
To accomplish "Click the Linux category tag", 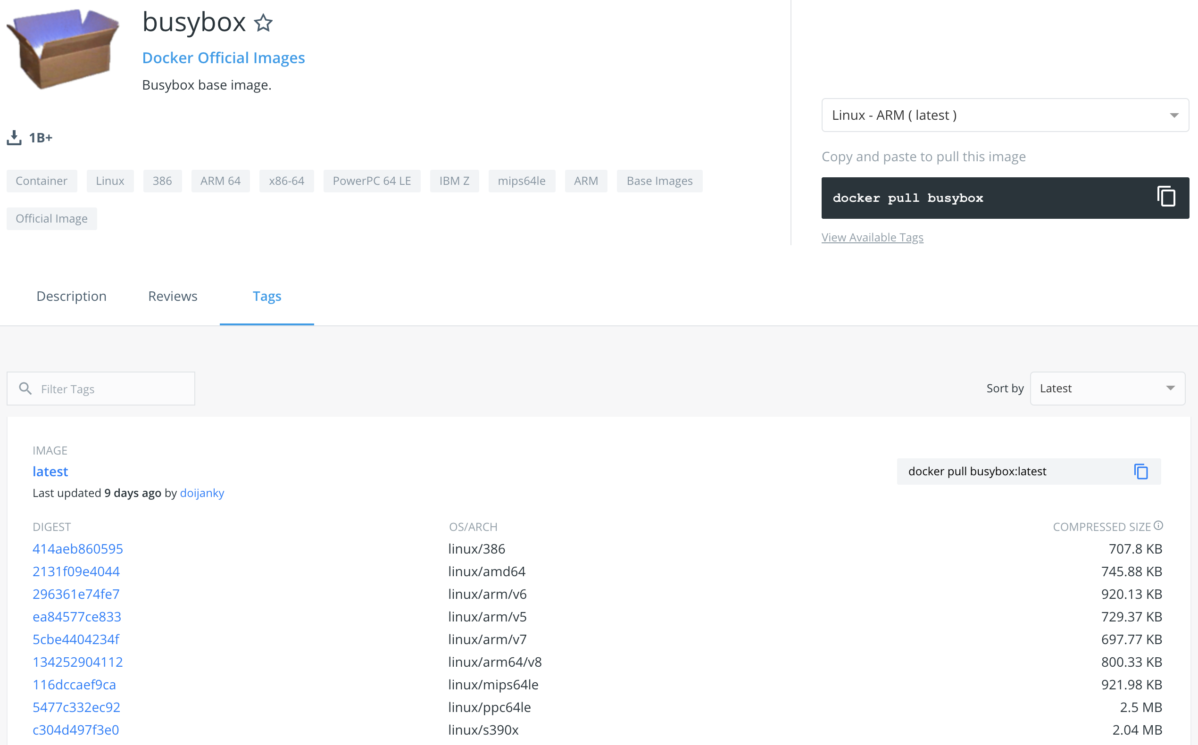I will [x=110, y=181].
